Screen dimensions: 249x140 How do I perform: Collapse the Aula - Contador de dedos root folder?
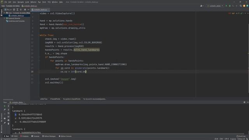coord(5,13)
